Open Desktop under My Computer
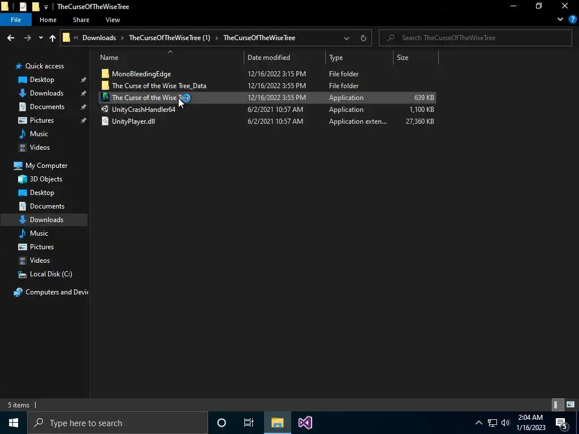579x434 pixels. [x=42, y=193]
